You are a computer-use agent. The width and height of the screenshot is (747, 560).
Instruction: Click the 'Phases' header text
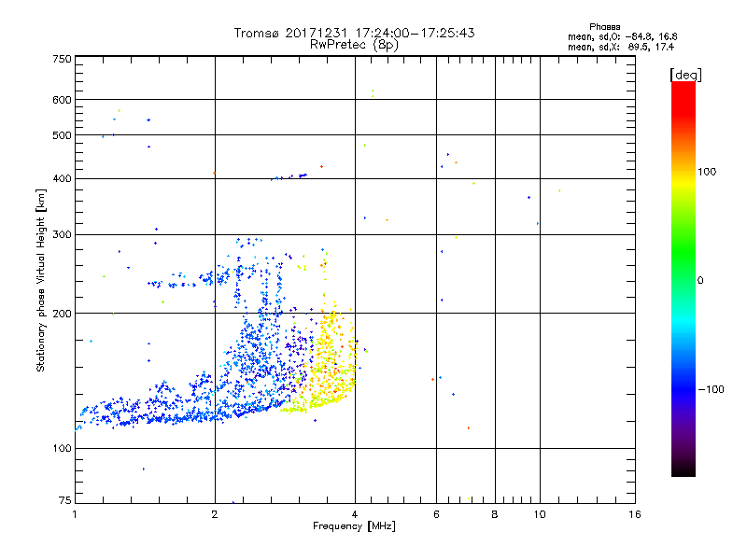click(604, 27)
